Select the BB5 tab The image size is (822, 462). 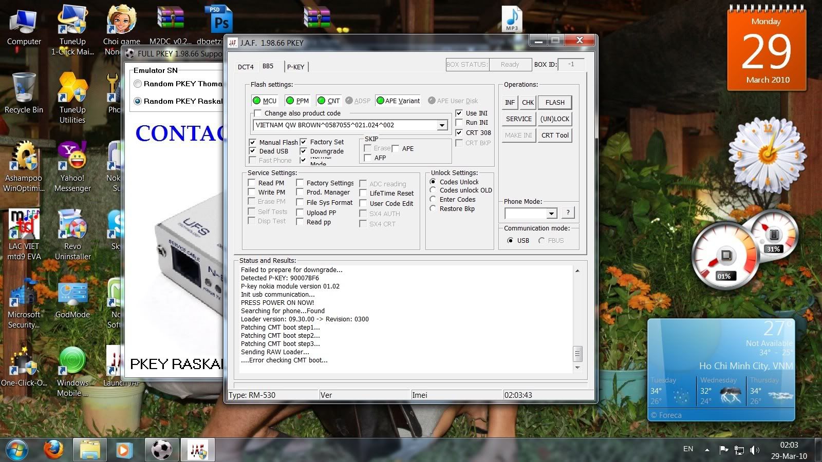(x=268, y=66)
